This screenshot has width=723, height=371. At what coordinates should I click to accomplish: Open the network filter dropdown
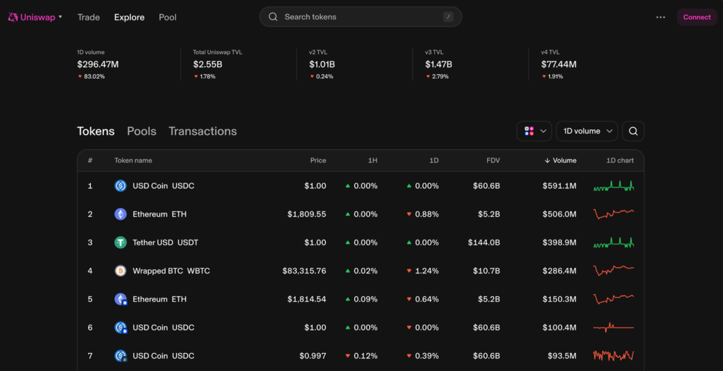coord(534,131)
